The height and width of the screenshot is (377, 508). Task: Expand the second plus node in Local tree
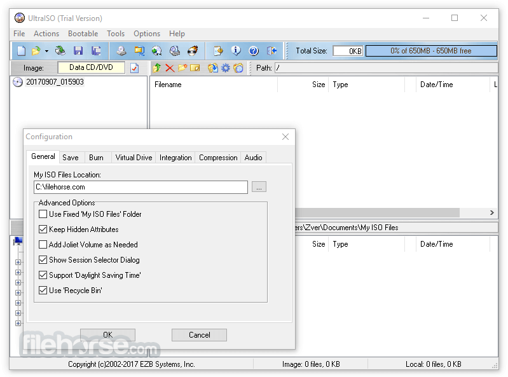[18, 272]
